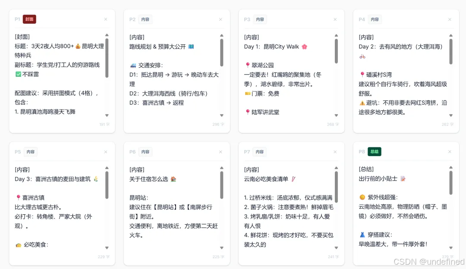Click the down arrow icon on the P7 card
Screen dimensions: 466x269
[x=336, y=248]
